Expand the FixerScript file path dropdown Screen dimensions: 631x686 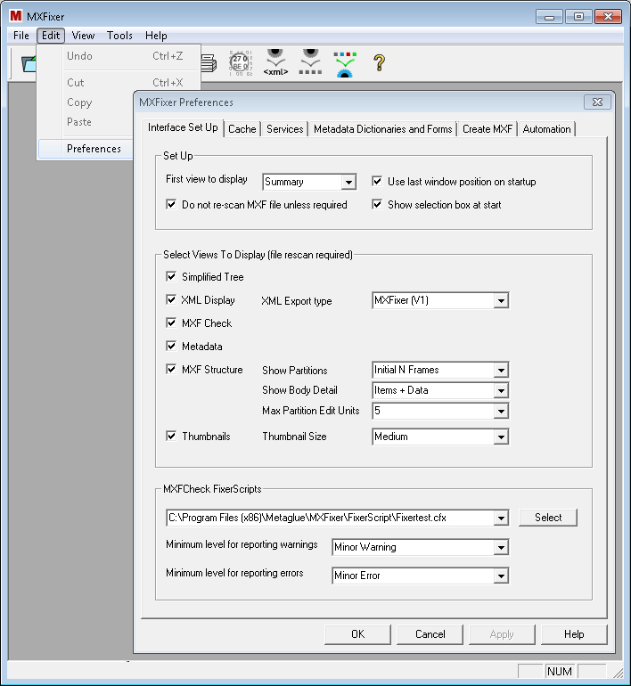[501, 518]
